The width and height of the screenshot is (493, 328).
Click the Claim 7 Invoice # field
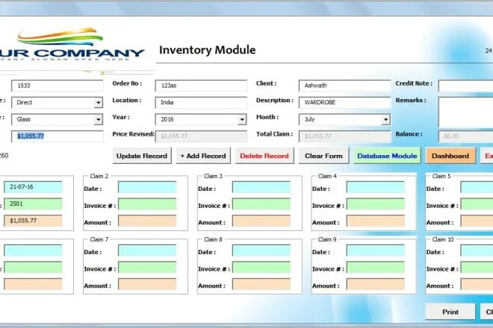coord(147,268)
